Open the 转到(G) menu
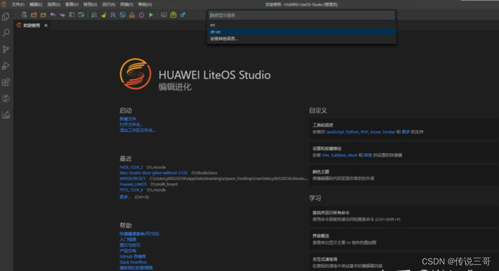499x271 pixels. [90, 5]
